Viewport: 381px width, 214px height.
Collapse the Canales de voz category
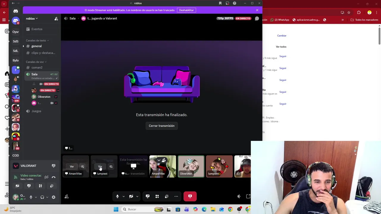(x=36, y=62)
